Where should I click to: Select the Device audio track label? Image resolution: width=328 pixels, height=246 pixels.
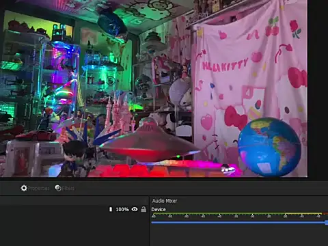coord(159,209)
